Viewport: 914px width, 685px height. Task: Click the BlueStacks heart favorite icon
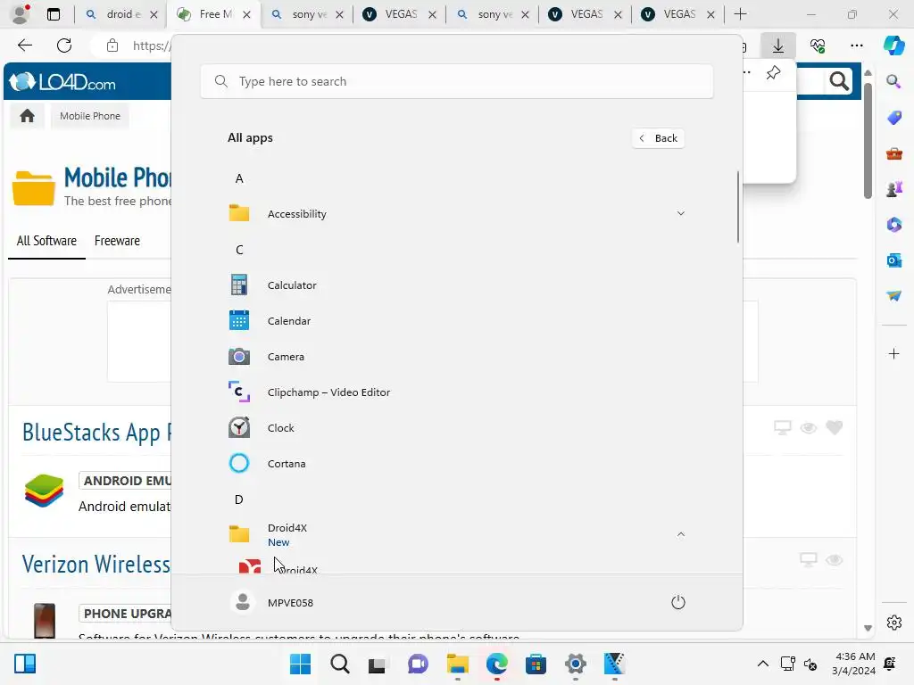click(x=835, y=427)
